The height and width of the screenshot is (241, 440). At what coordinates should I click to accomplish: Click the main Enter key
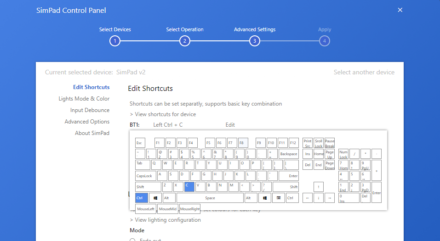tap(288, 176)
